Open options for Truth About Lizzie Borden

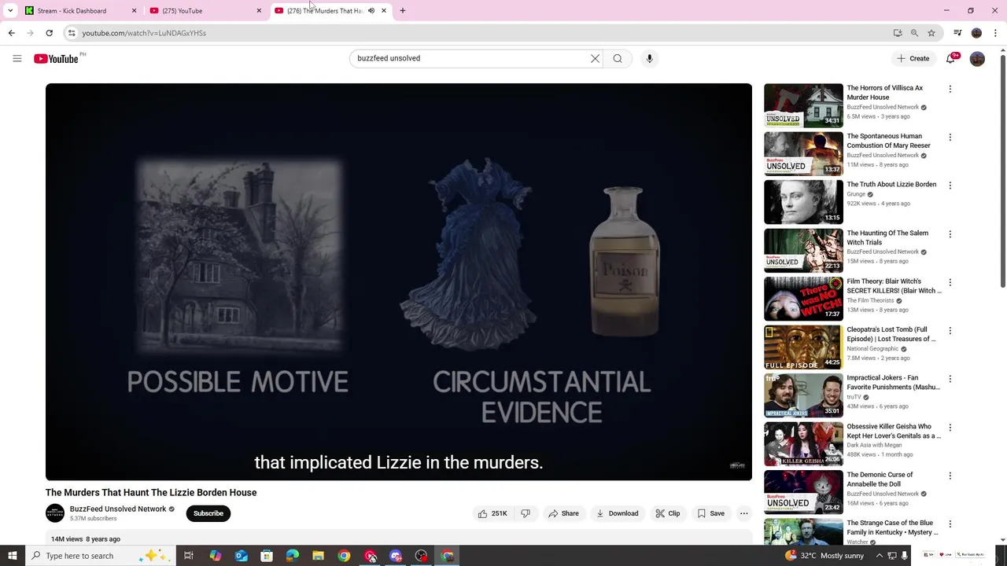pyautogui.click(x=950, y=186)
